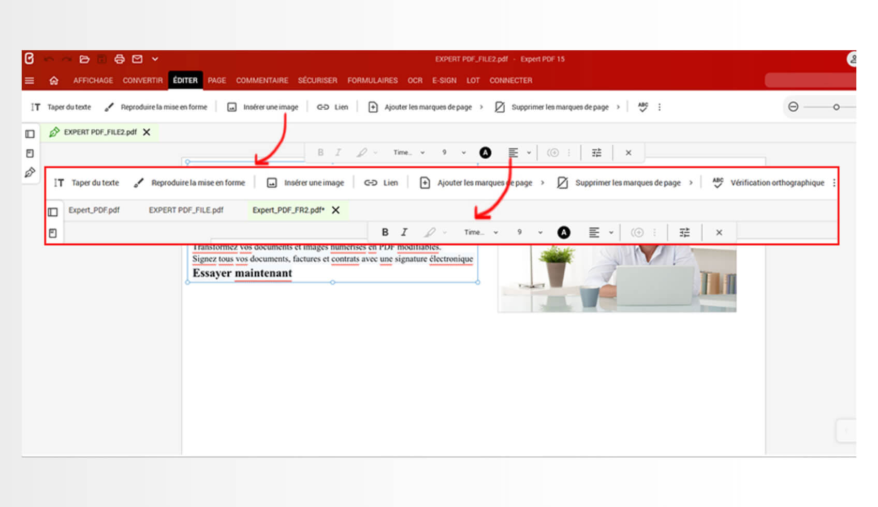This screenshot has height=507, width=878.
Task: Close the EXPERT PDF_FILE2.pdf document tab
Action: (147, 132)
